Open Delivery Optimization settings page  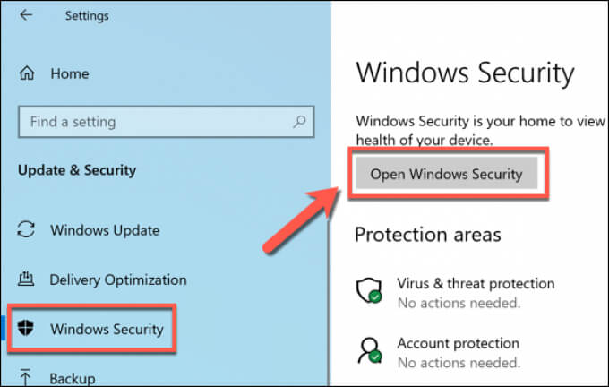point(118,280)
